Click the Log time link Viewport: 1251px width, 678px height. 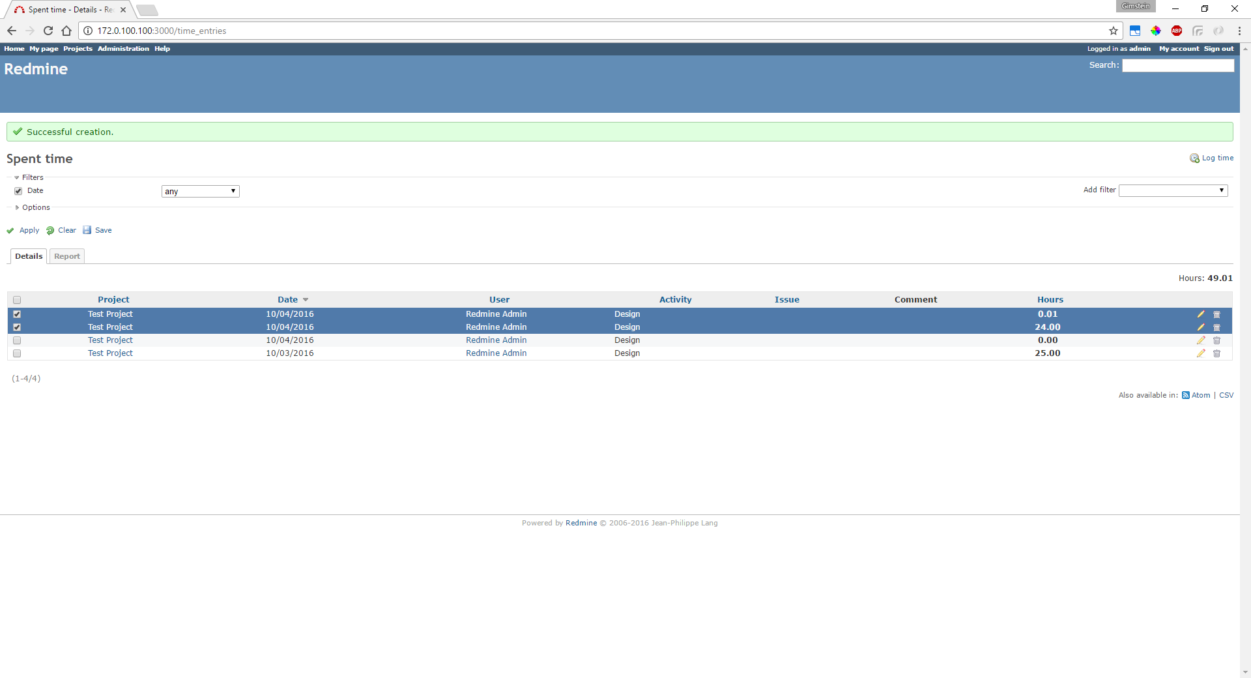pyautogui.click(x=1217, y=158)
